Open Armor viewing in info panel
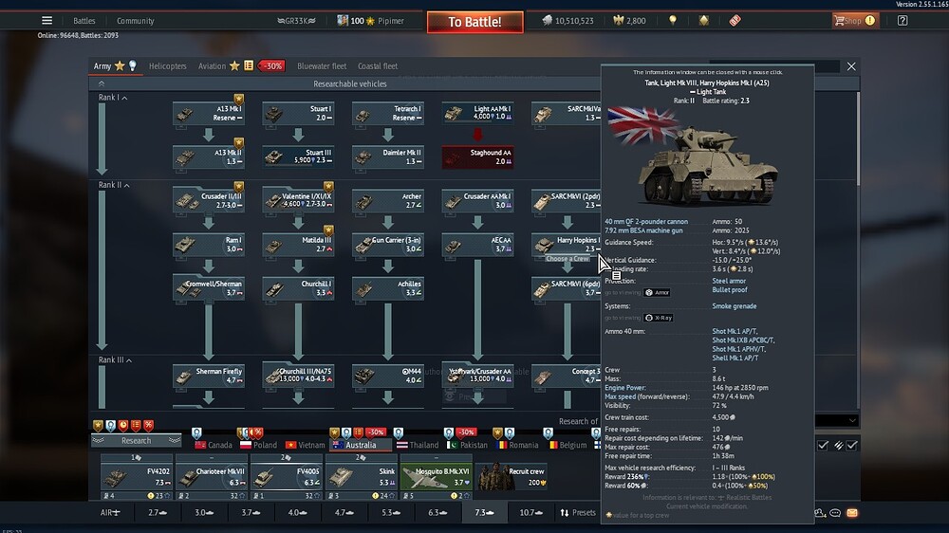 tap(658, 293)
